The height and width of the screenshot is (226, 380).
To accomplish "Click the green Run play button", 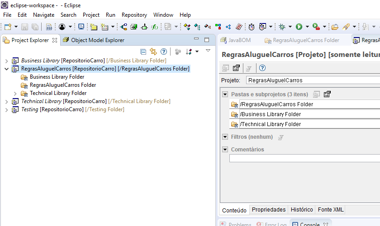I will coord(299,27).
